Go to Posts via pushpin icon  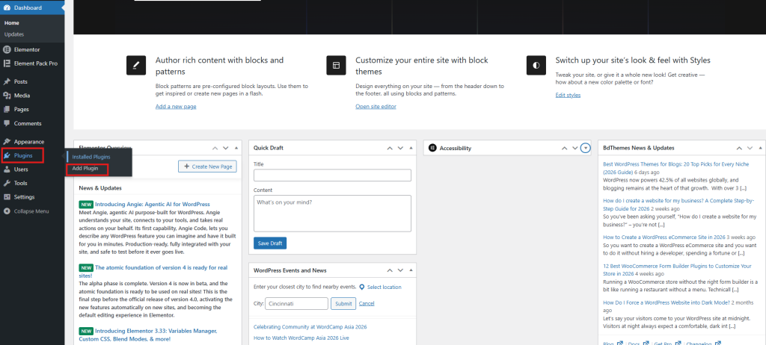[7, 82]
